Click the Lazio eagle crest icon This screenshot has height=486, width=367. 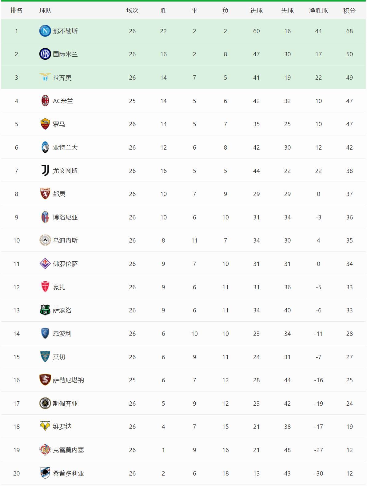tap(45, 77)
